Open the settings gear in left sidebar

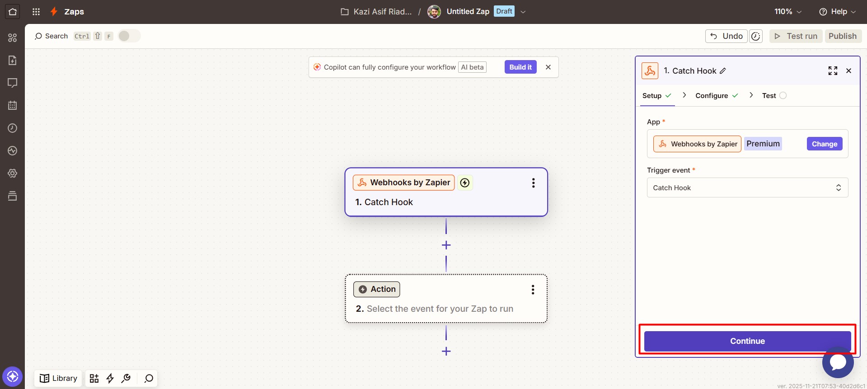click(x=13, y=173)
